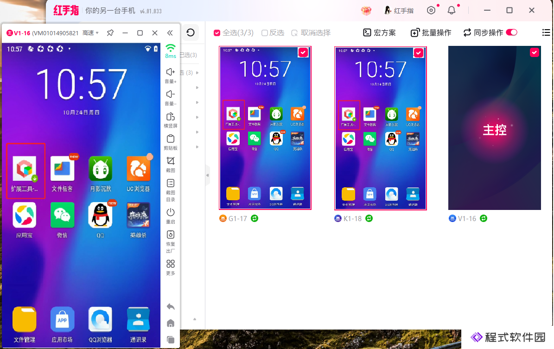The width and height of the screenshot is (554, 349).
Task: Select the 主控 master device thumbnail
Action: click(x=495, y=128)
